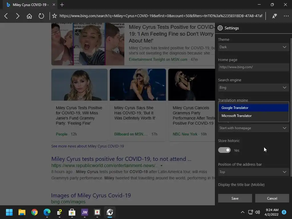The height and width of the screenshot is (219, 292).
Task: Open 'See more news about Miley Cyrus COVID-19'
Action: [x=88, y=146]
